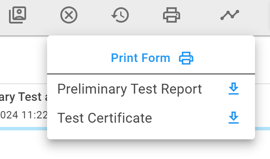Open the history clock icon

(120, 15)
